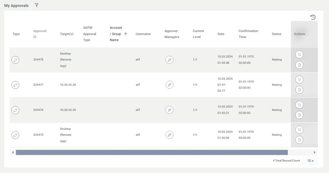Click the Actions column header
Image resolution: width=329 pixels, height=173 pixels.
pos(299,34)
